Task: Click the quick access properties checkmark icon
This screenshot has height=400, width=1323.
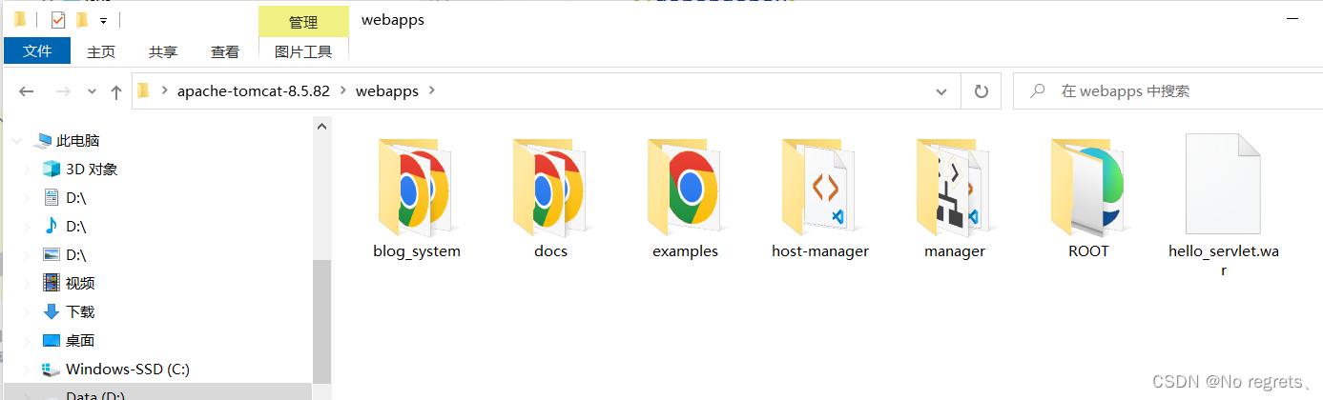Action: coord(57,19)
